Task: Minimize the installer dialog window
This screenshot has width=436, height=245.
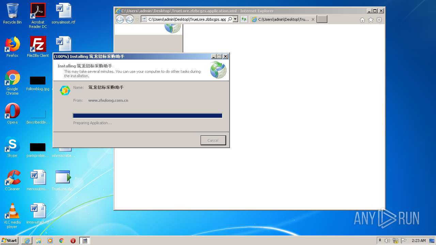Action: [x=214, y=56]
